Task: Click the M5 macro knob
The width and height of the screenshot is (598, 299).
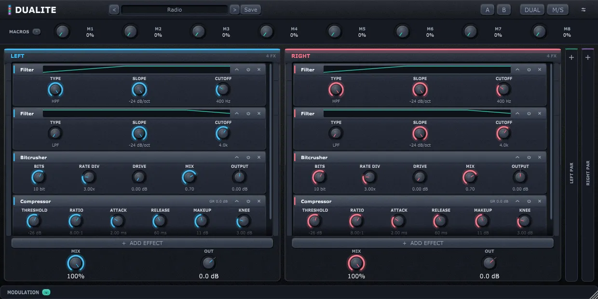Action: pos(334,32)
